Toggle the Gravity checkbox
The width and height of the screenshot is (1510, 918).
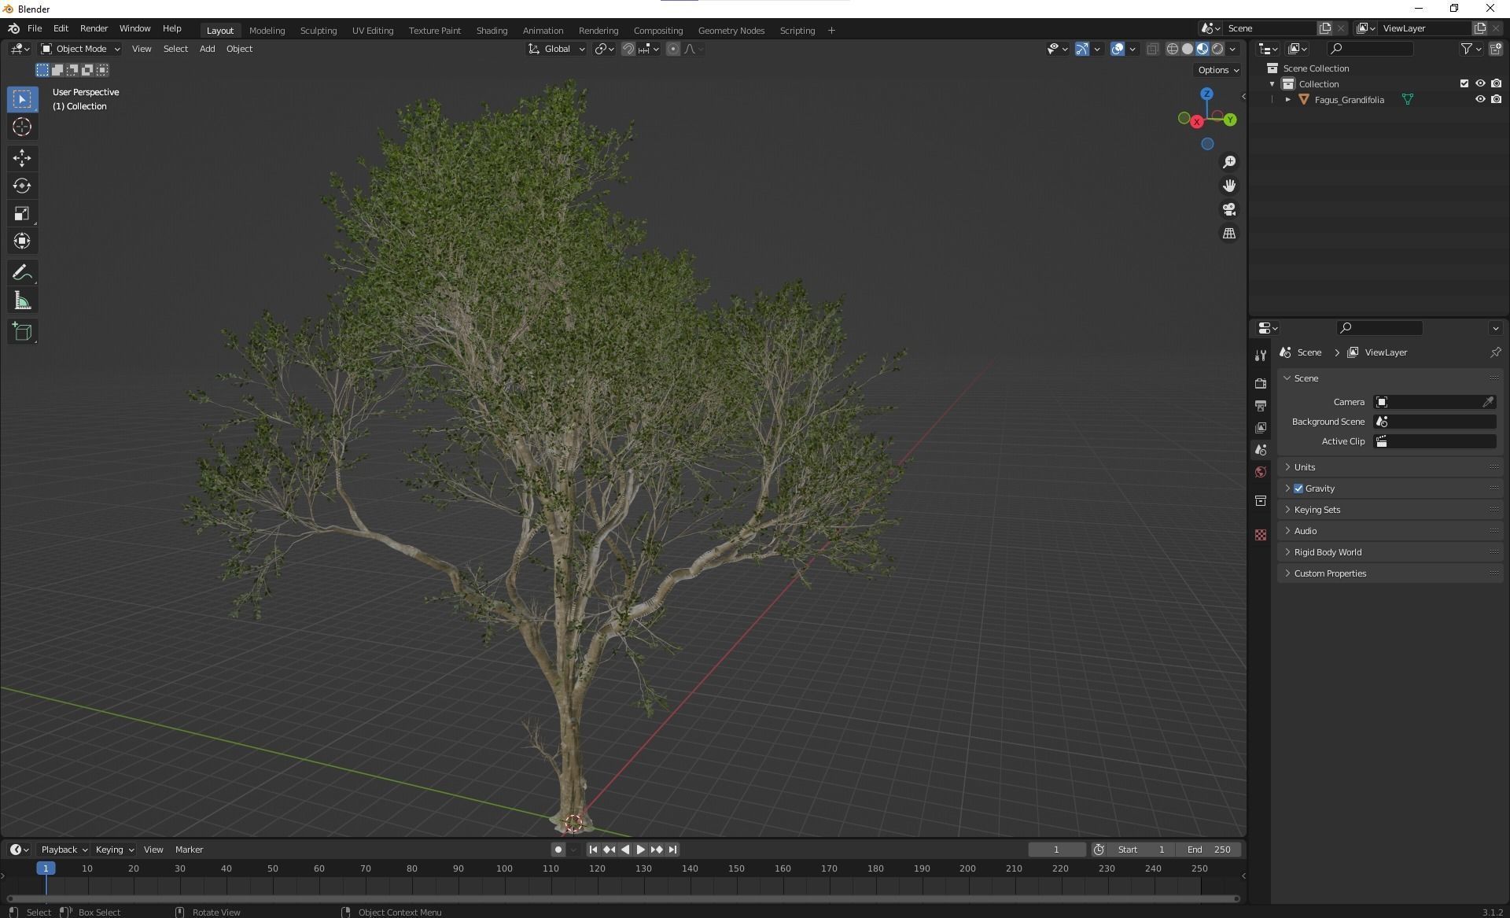[1298, 488]
